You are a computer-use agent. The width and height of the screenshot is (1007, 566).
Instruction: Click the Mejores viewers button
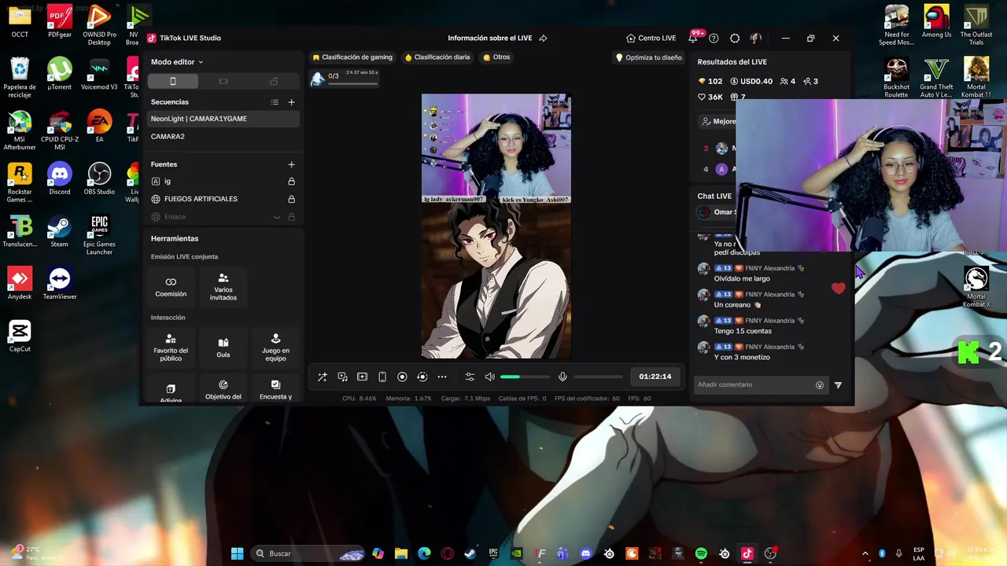coord(717,122)
